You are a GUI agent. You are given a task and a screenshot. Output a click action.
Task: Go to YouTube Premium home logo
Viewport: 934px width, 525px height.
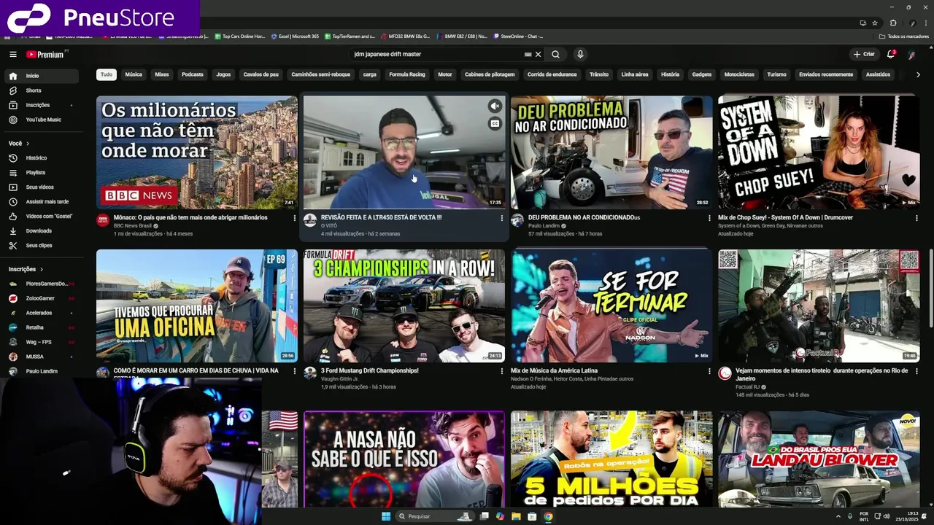[x=45, y=55]
